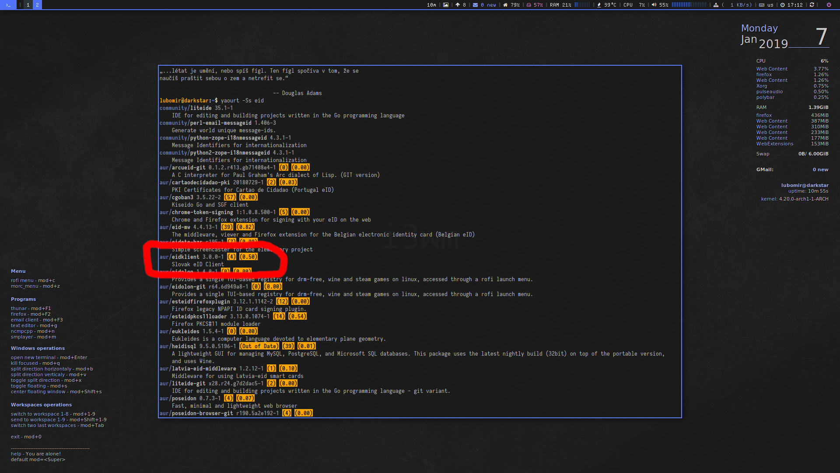This screenshot has height=473, width=840.
Task: Click the temperature flame icon in polybar
Action: (599, 5)
